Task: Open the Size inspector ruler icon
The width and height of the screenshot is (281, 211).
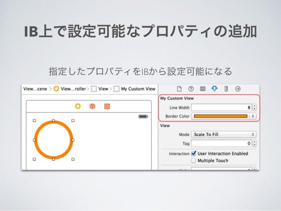Action: pyautogui.click(x=226, y=89)
